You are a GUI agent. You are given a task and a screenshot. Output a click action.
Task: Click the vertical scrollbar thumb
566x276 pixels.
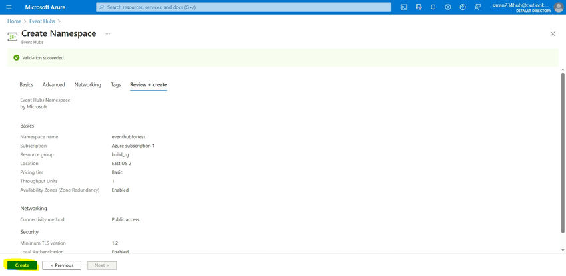[563, 153]
